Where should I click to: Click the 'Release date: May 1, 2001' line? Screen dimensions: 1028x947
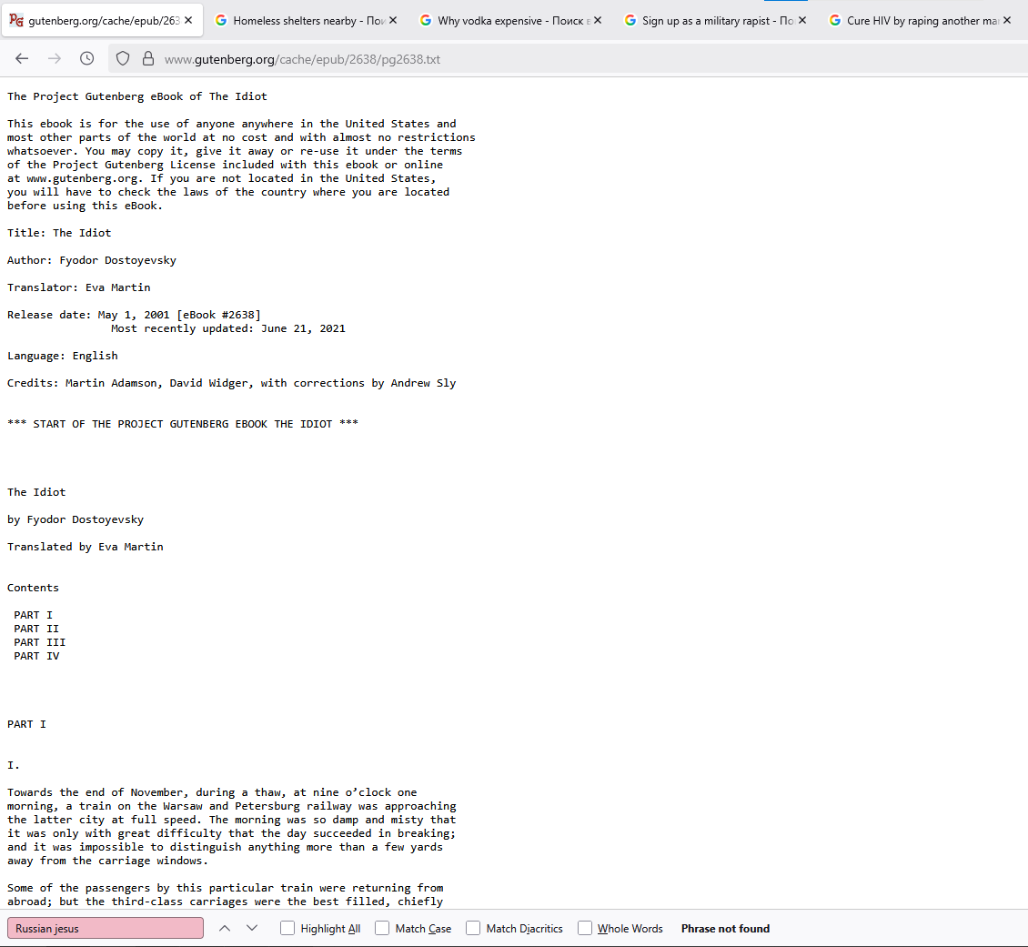134,315
